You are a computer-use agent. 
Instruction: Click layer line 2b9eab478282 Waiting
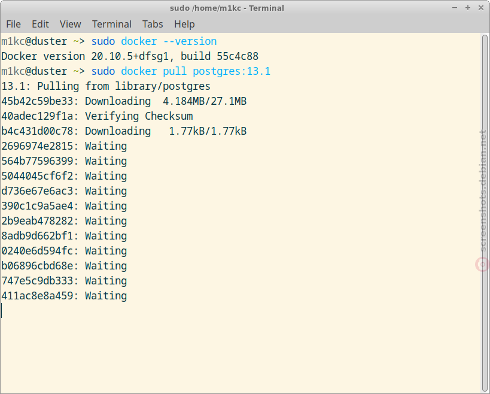coord(64,221)
